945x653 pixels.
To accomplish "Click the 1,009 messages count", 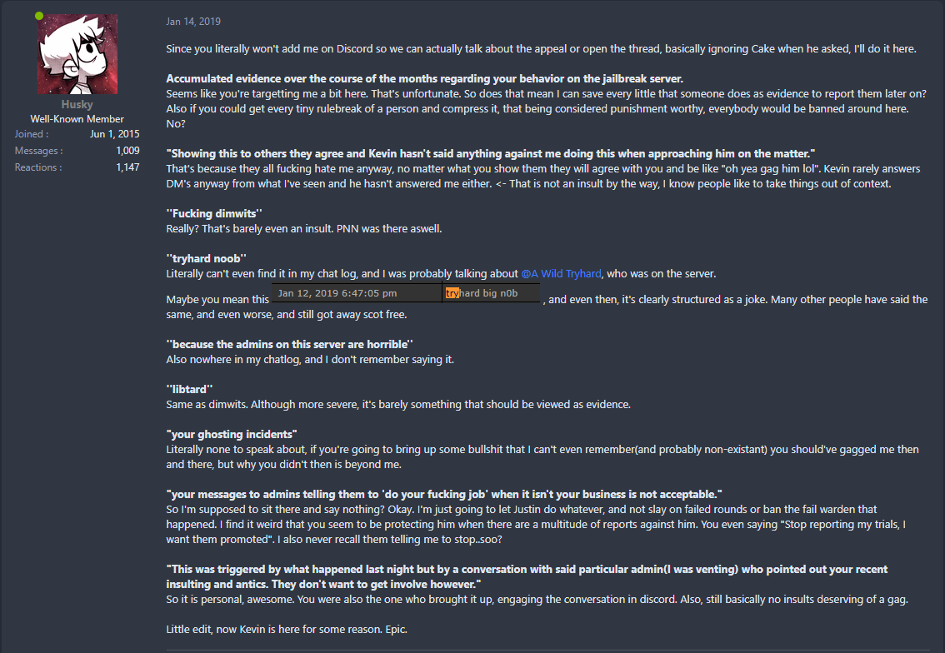I will [127, 151].
